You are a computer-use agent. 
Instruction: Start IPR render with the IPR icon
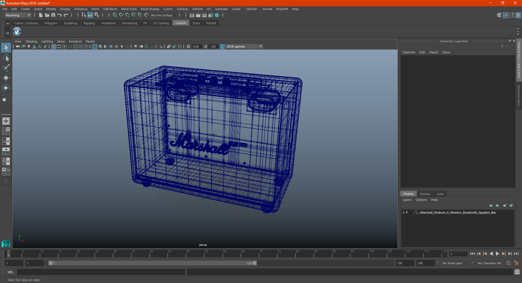pos(204,15)
